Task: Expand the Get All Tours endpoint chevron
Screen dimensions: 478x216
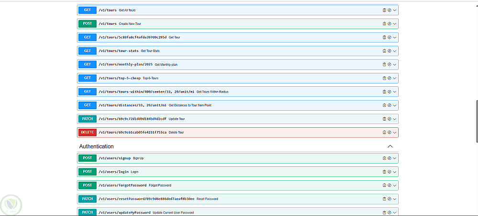Action: (x=394, y=10)
